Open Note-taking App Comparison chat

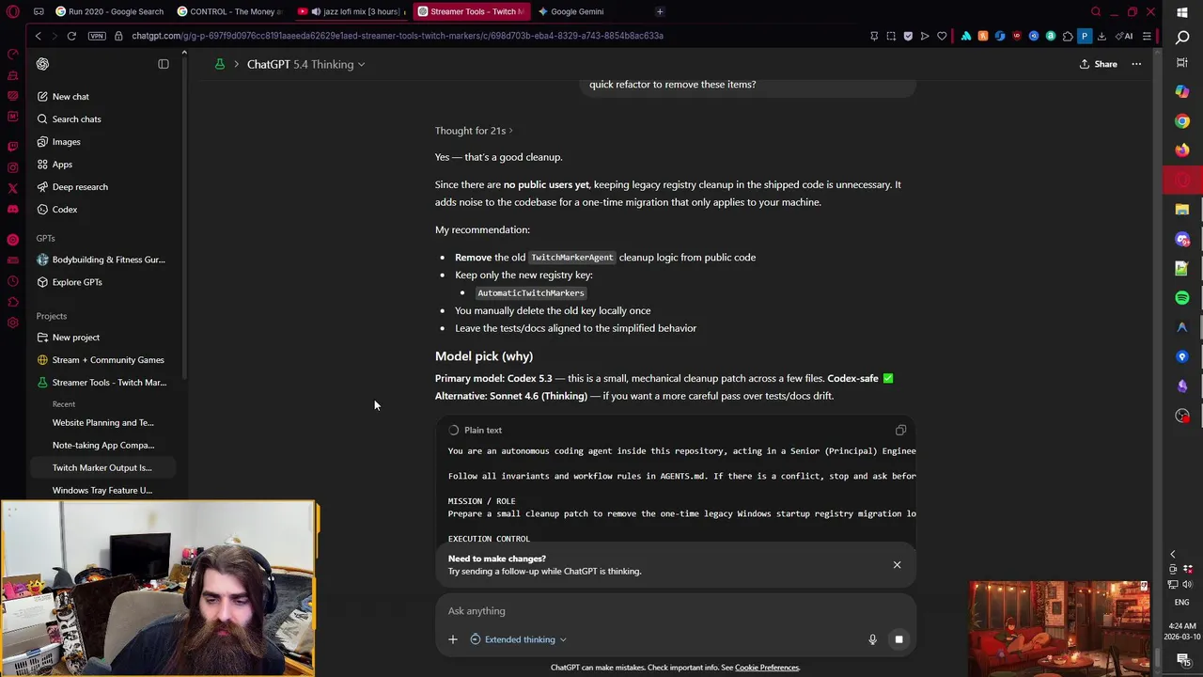pyautogui.click(x=103, y=445)
